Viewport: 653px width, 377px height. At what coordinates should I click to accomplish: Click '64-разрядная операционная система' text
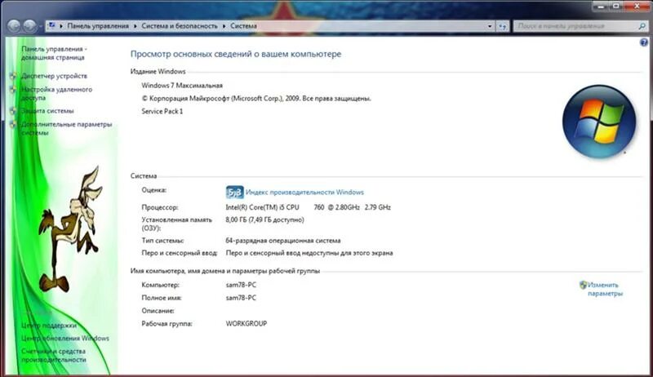pos(283,241)
